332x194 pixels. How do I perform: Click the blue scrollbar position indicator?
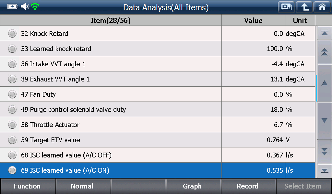(x=316, y=88)
